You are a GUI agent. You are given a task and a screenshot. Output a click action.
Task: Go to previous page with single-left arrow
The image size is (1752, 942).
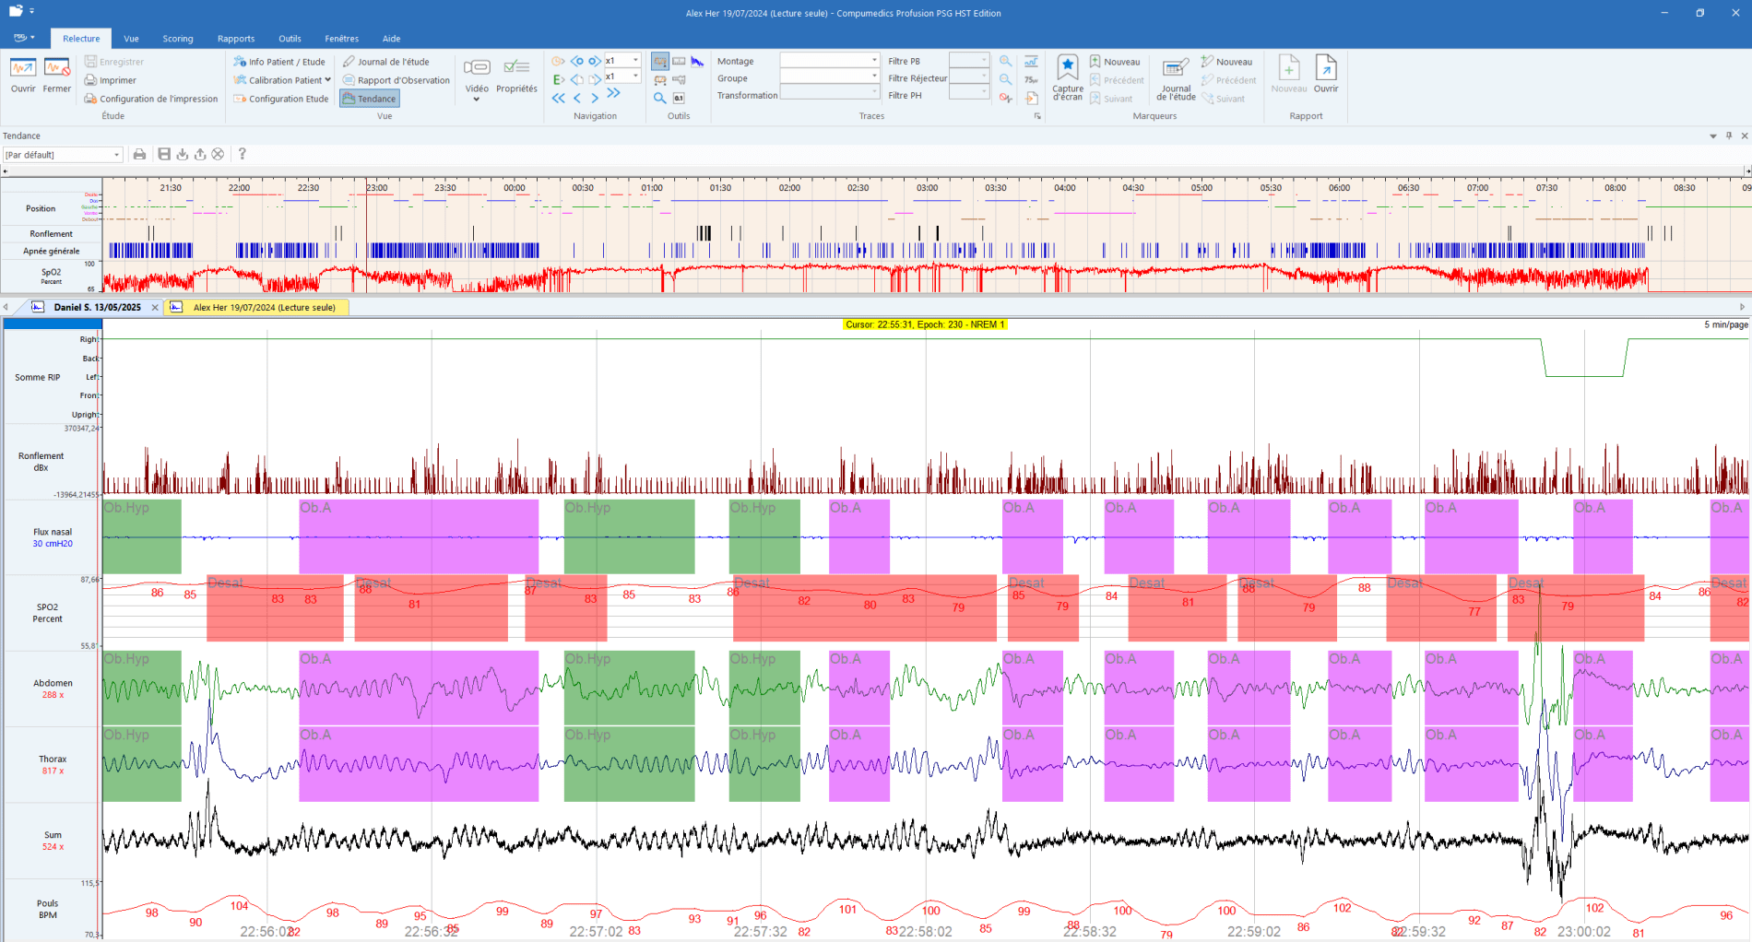[x=577, y=98]
